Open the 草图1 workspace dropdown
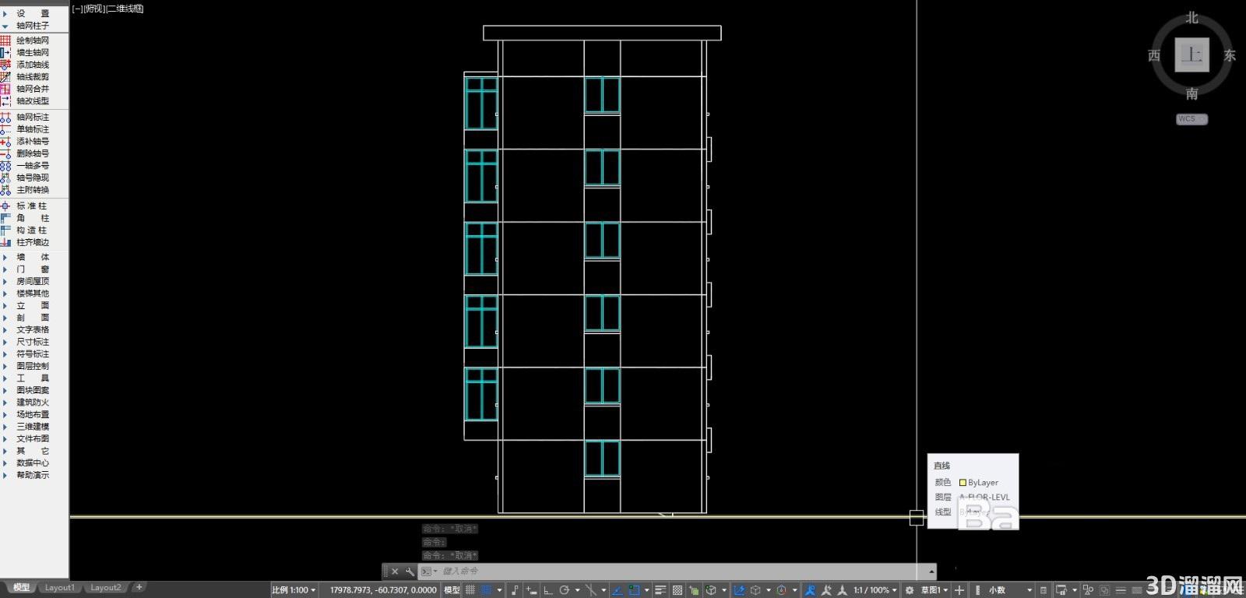Viewport: 1246px width, 598px height. (x=935, y=590)
